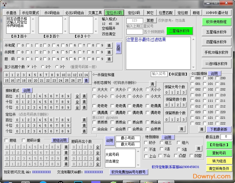The image size is (235, 183).
Task: Select the 1个 radio option
Action: click(29, 67)
